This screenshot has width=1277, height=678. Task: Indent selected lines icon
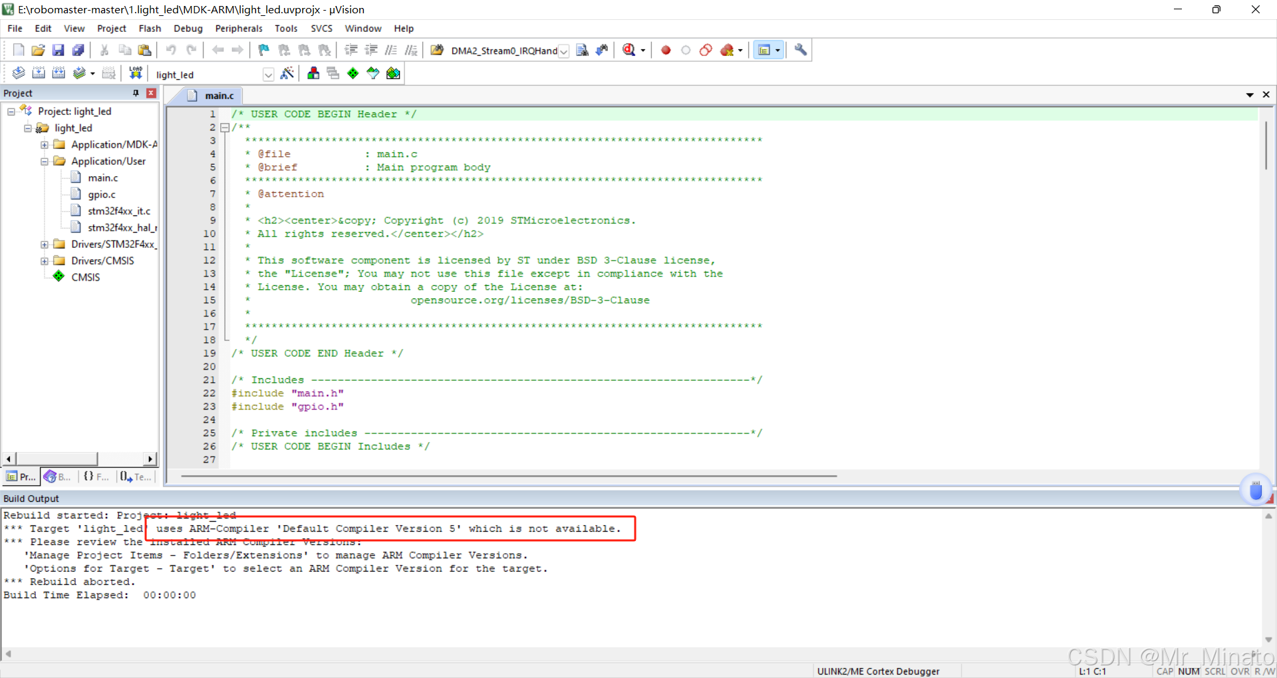coord(351,50)
